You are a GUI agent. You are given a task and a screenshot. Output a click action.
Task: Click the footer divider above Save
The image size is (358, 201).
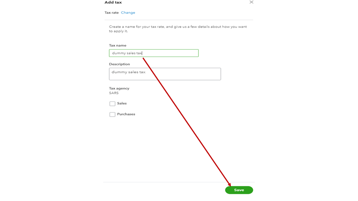pos(178,182)
